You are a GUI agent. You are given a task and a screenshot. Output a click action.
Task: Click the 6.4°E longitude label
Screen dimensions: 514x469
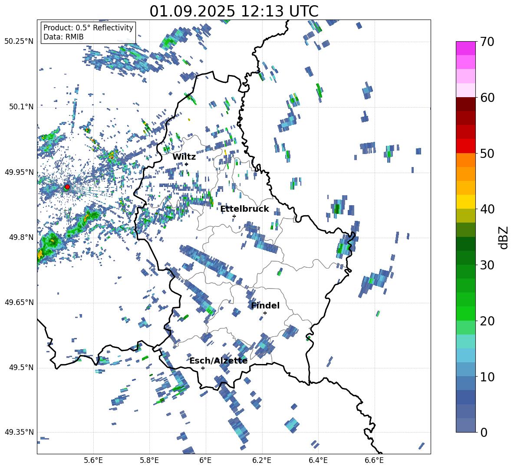coord(318,461)
